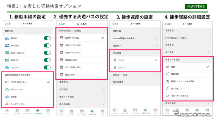This screenshot has width=215, height=121.
Task: Tap the Map icon in panel 2's bottom bar
Action: tap(102, 111)
